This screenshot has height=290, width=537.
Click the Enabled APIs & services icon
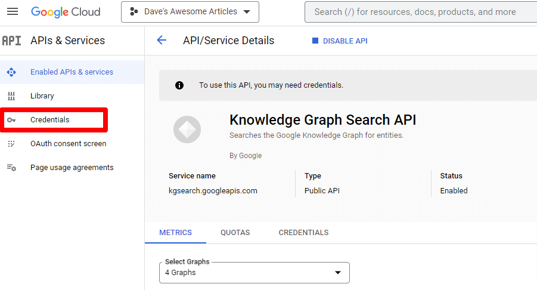[11, 72]
